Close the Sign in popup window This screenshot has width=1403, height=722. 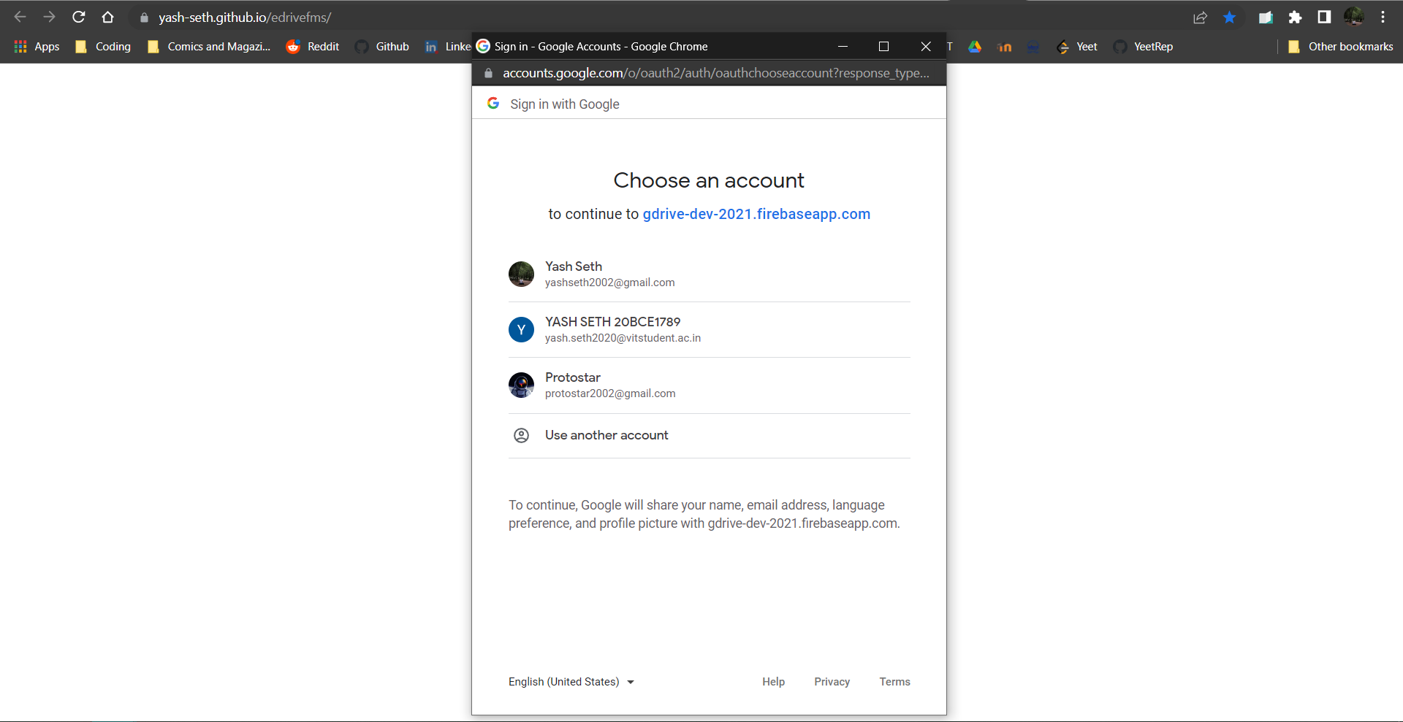926,46
